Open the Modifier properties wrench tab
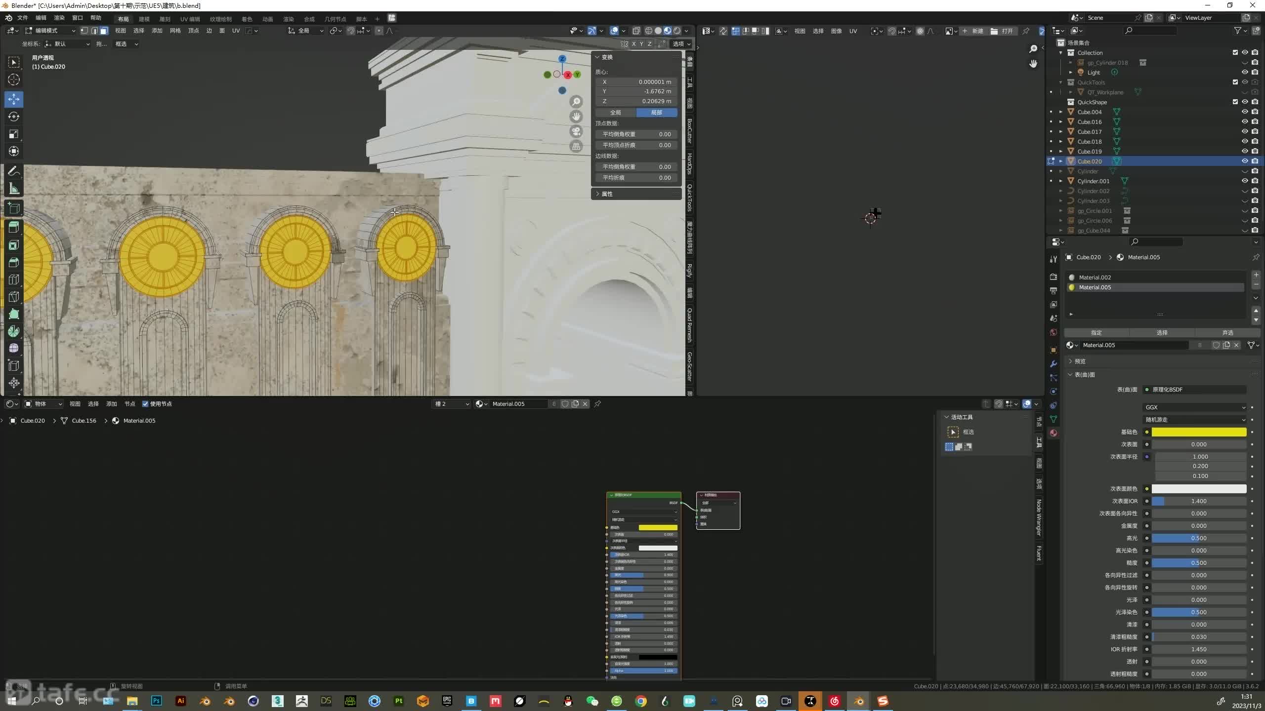1265x711 pixels. coord(1054,364)
